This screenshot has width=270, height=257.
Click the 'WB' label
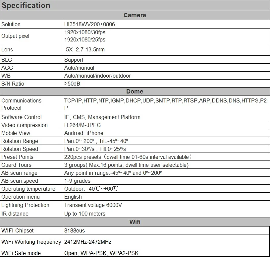6,76
